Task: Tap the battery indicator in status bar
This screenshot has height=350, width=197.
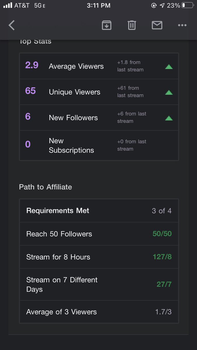Action: point(187,5)
